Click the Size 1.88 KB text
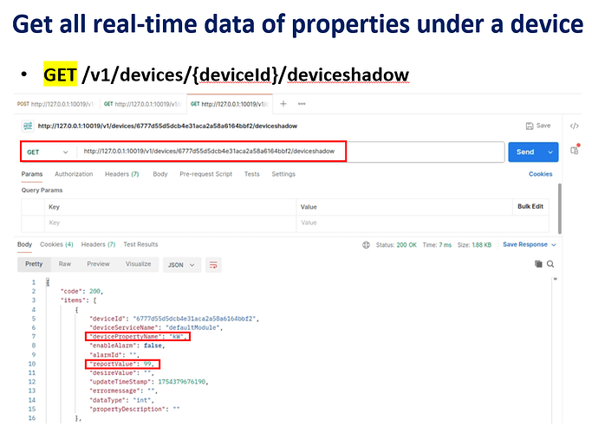The height and width of the screenshot is (433, 592). [x=475, y=245]
